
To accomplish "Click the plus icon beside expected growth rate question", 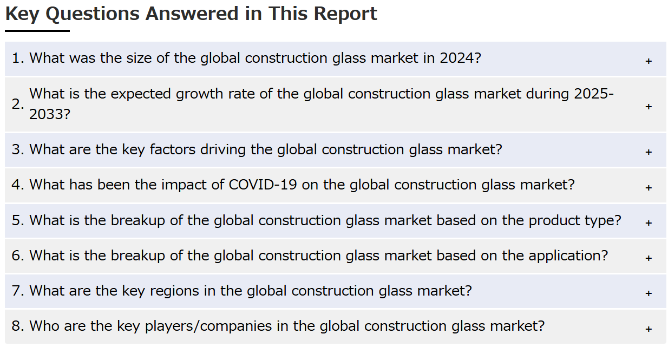I will click(648, 107).
